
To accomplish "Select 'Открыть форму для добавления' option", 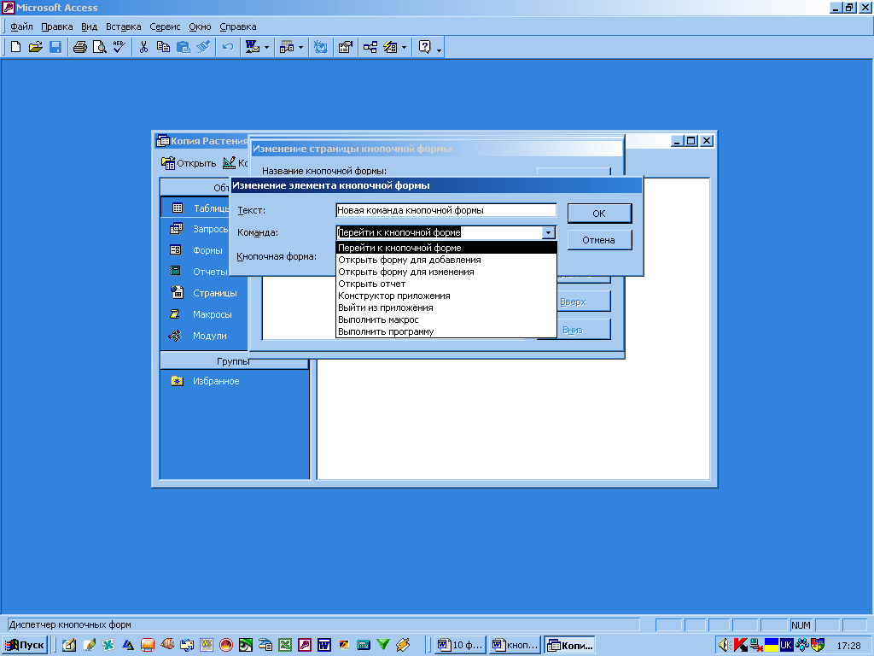I will point(446,260).
